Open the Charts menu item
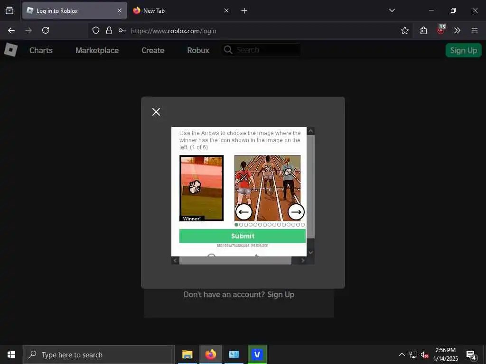This screenshot has width=486, height=364. point(41,50)
